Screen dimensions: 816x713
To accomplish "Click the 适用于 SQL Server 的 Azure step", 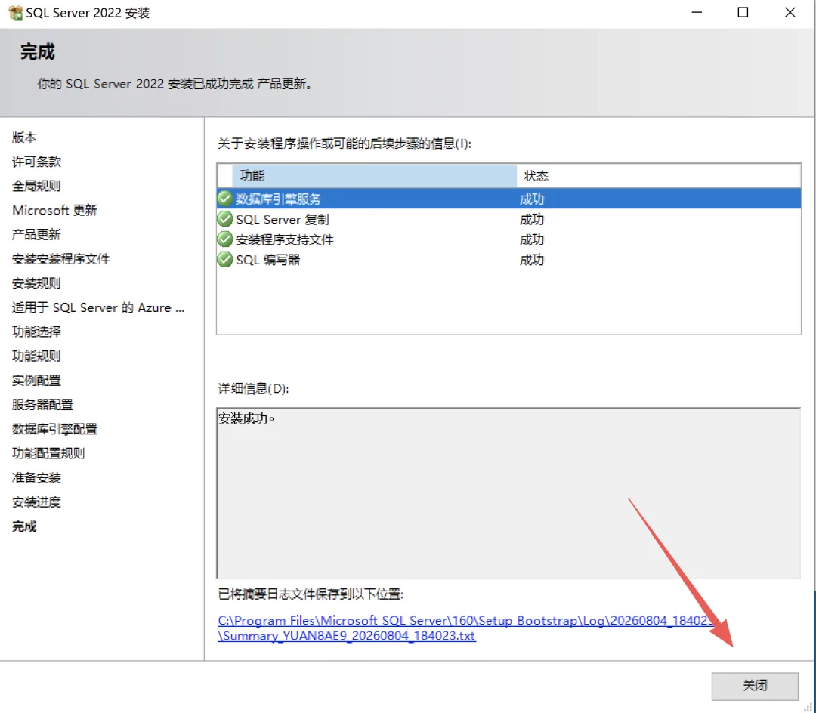I will (98, 307).
